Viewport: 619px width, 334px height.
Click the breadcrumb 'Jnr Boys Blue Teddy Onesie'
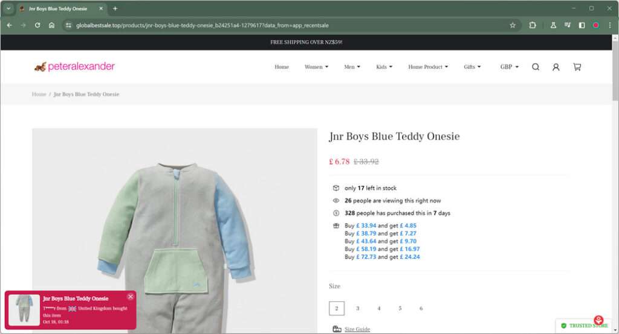tap(86, 94)
